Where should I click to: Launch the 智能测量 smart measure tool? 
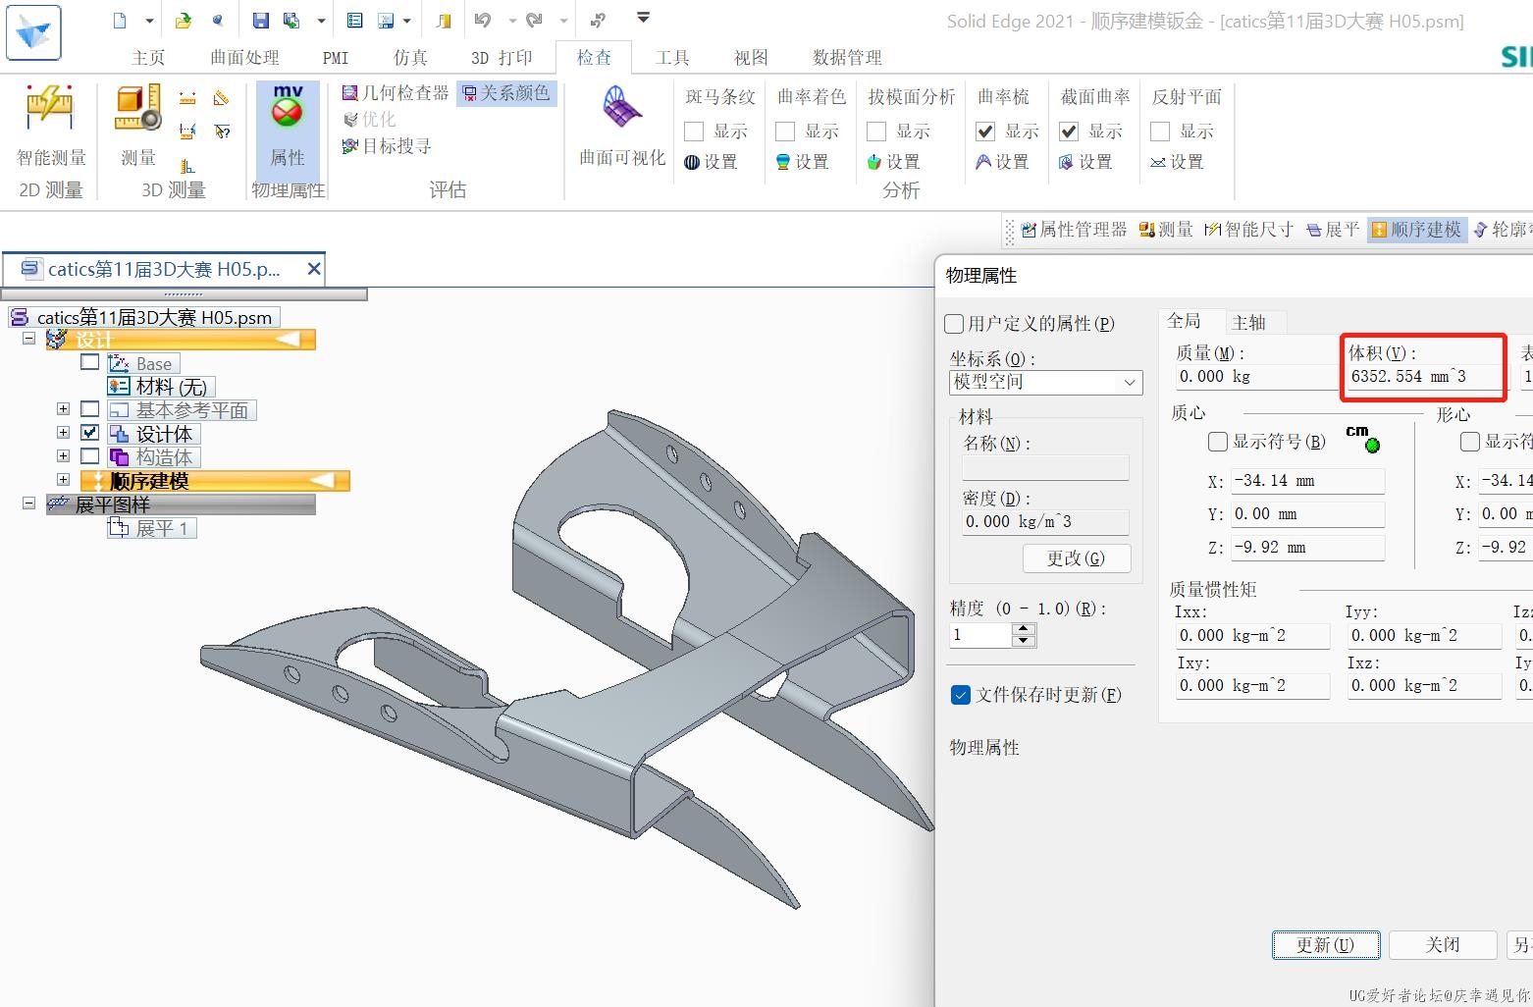[51, 126]
